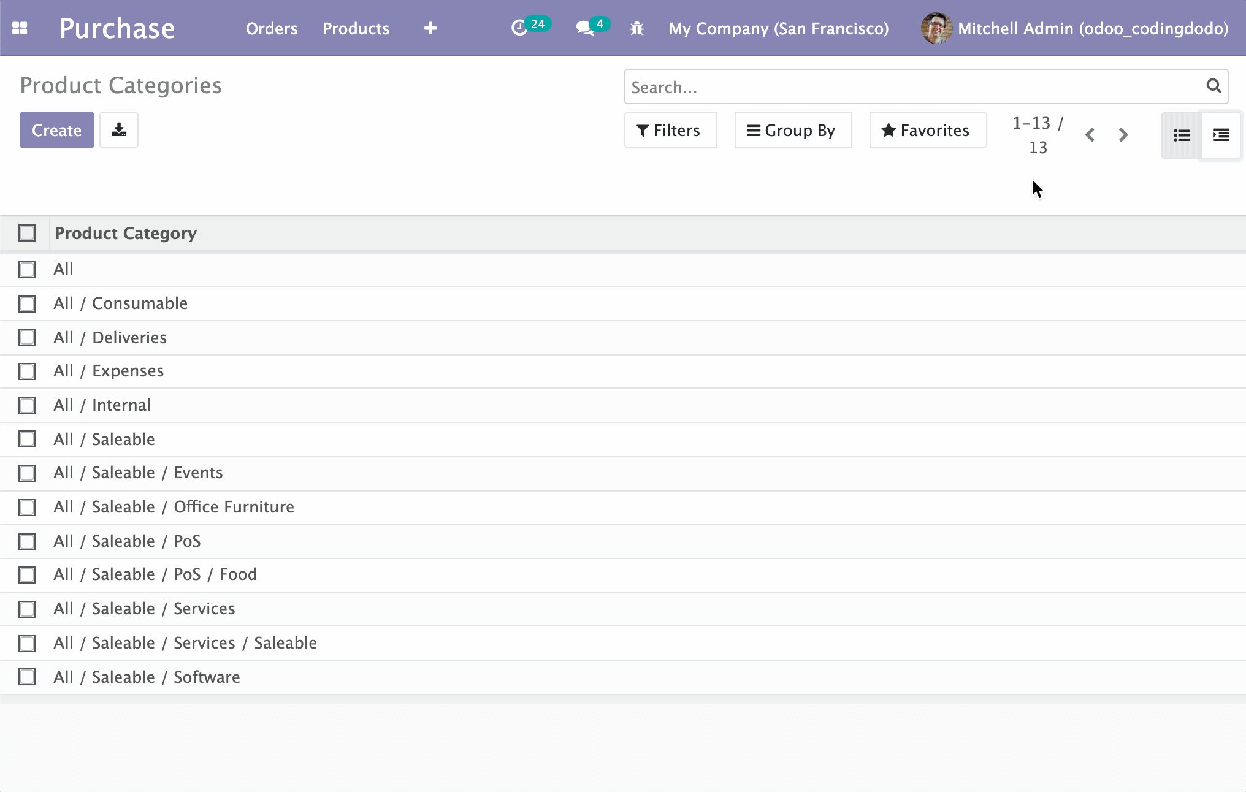Open the Orders menu
The image size is (1246, 792).
tap(272, 28)
